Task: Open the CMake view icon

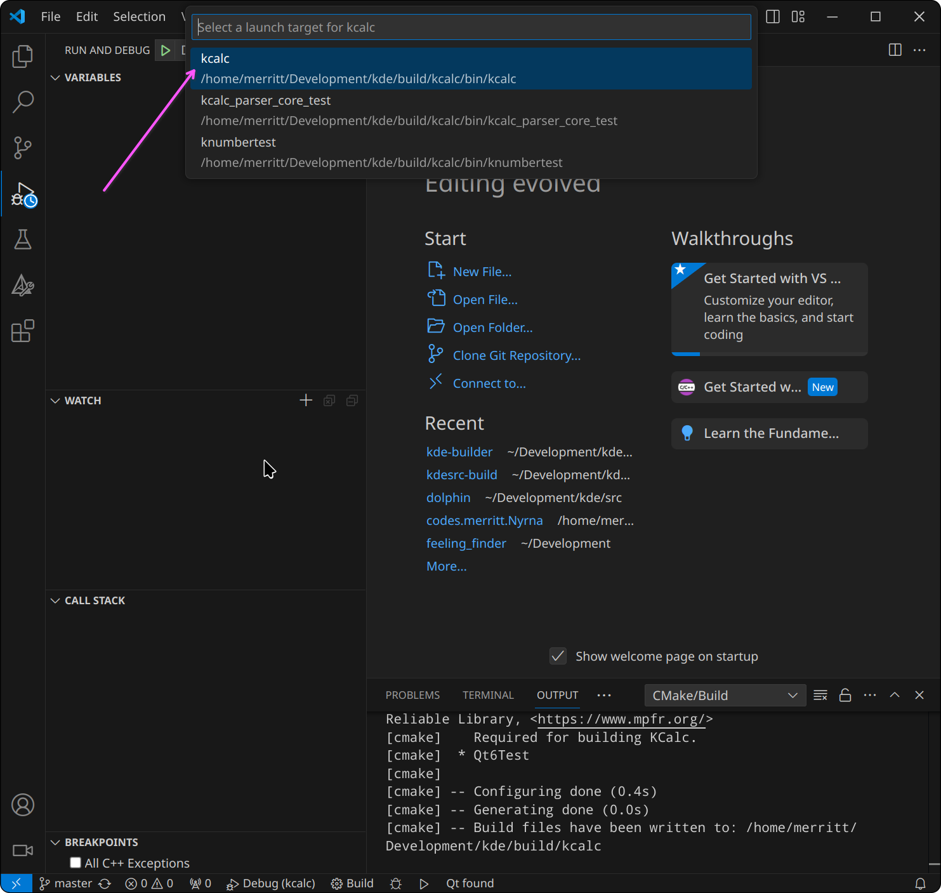Action: coord(23,286)
